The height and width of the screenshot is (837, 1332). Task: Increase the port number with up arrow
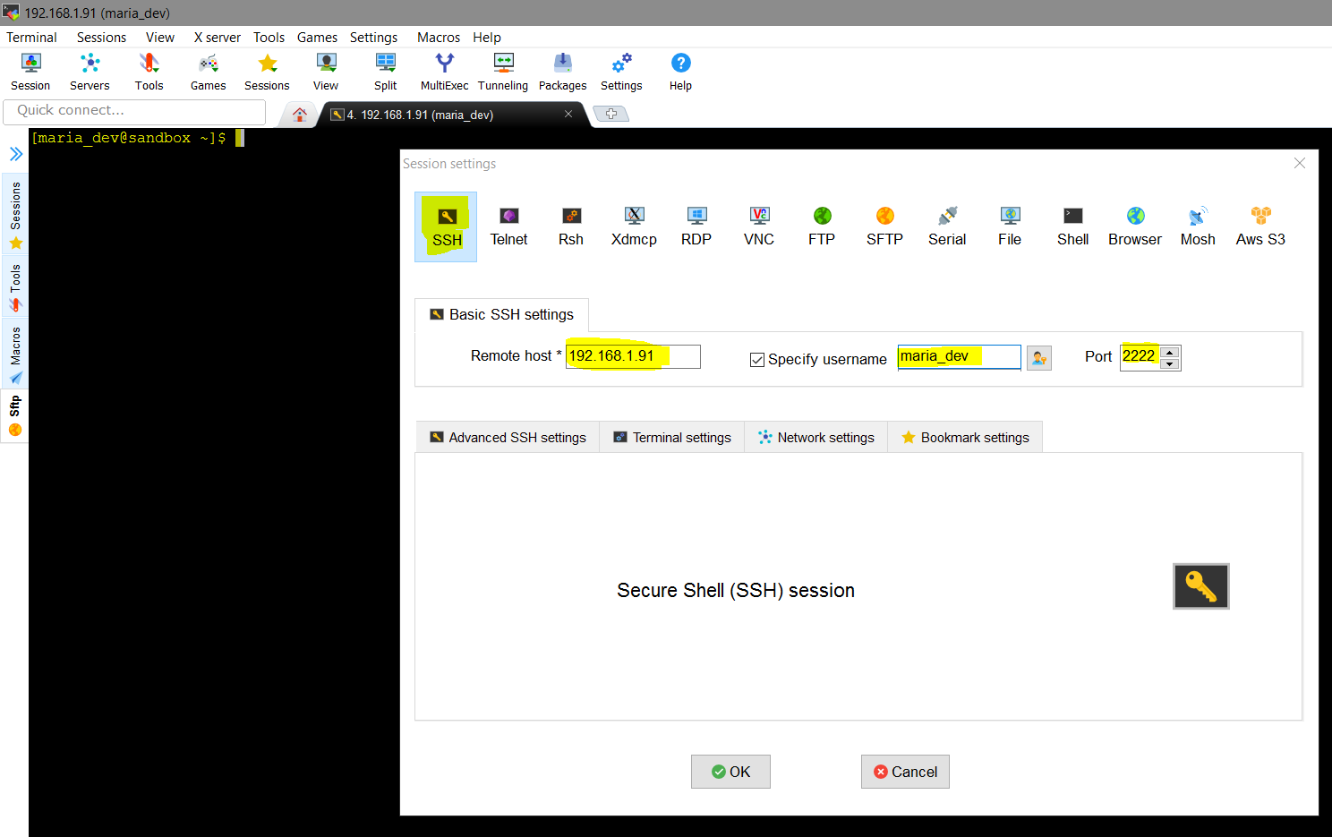[x=1170, y=352]
